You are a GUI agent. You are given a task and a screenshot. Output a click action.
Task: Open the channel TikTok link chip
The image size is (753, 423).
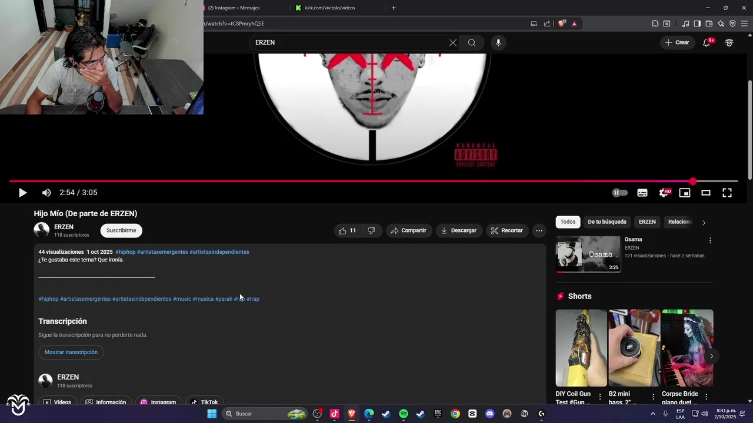point(205,402)
